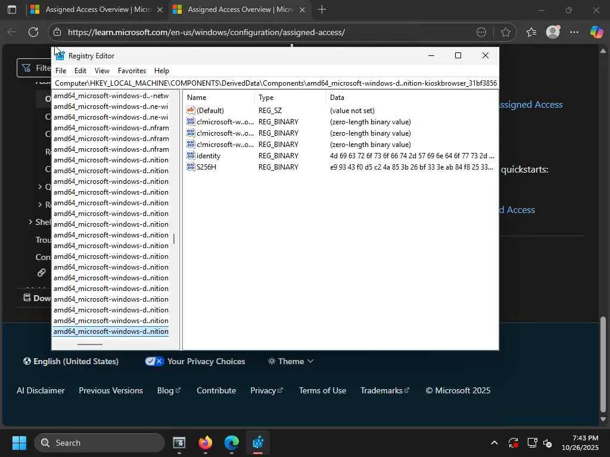Click the S256H value binary icon
Screen dimensions: 610x457
tap(190, 167)
